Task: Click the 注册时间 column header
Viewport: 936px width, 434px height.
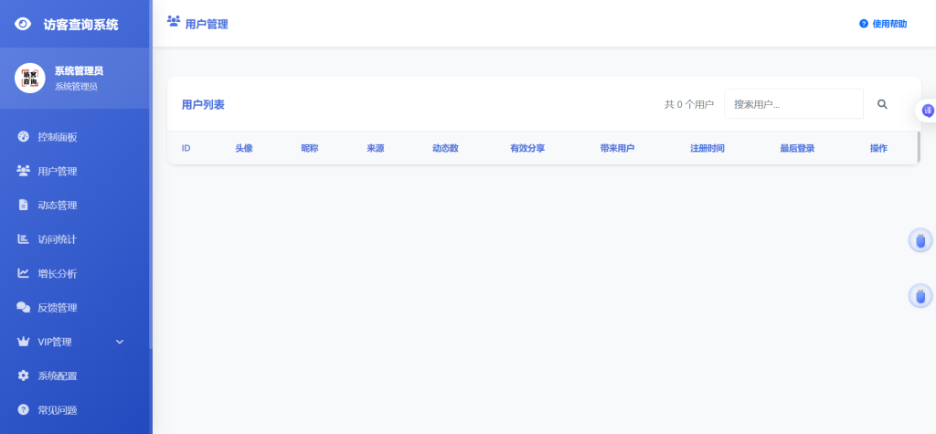Action: click(707, 148)
